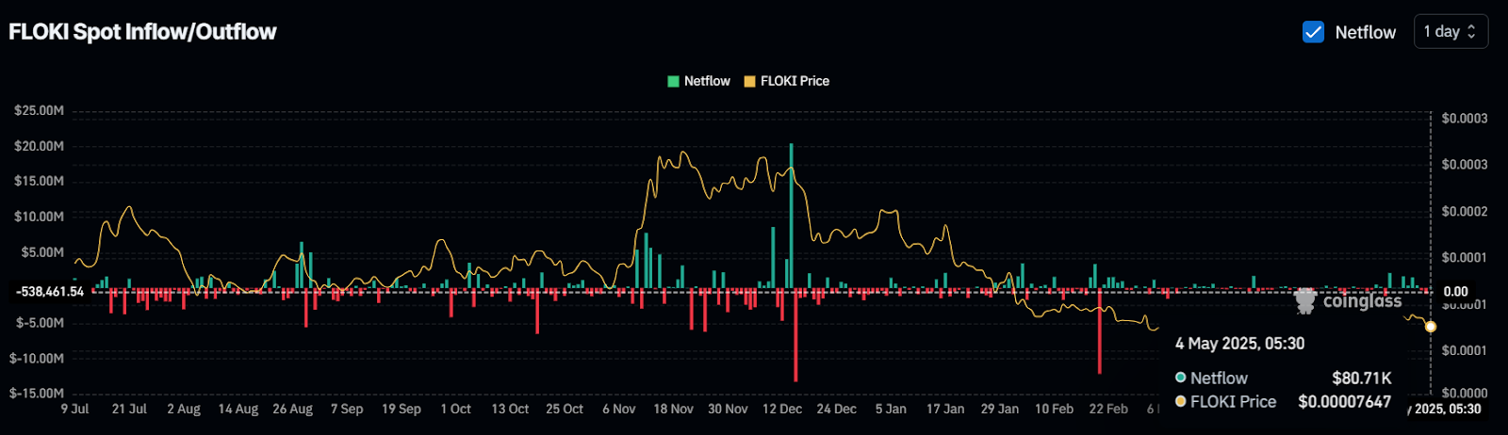The image size is (1508, 435).
Task: Click the $-15.00M y-axis label
Action: pos(37,394)
